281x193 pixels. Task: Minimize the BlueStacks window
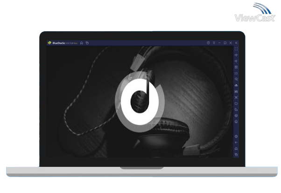coord(219,43)
